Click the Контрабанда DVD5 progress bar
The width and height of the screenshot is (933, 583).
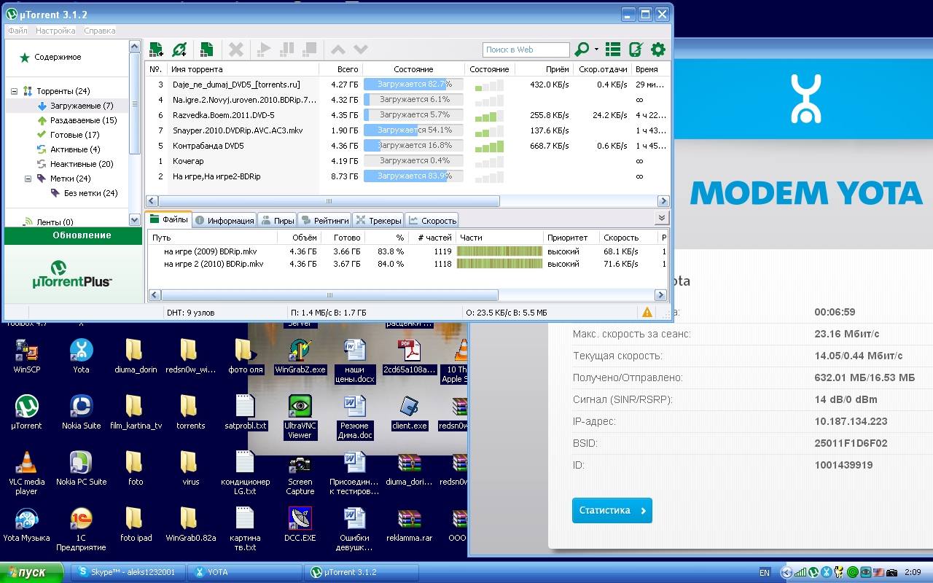pos(413,146)
